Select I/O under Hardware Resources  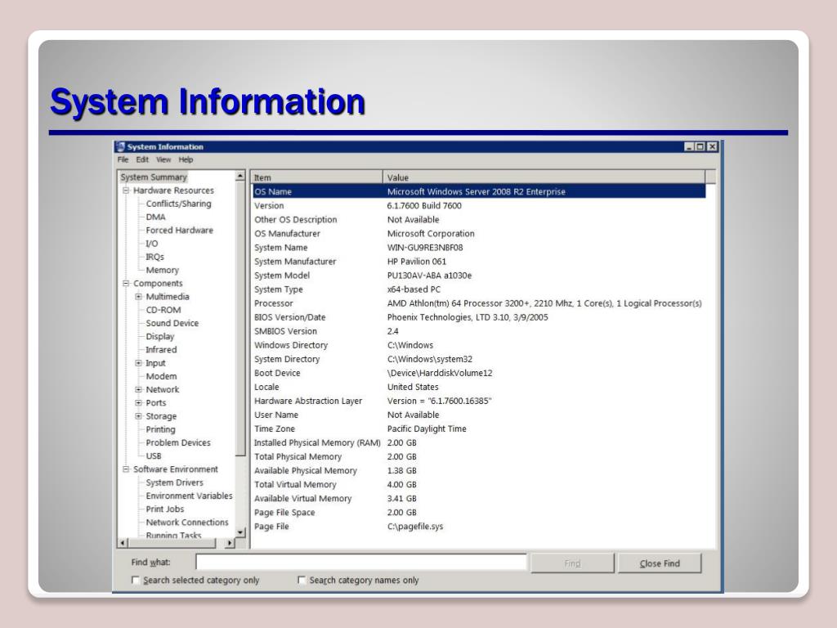coord(152,244)
